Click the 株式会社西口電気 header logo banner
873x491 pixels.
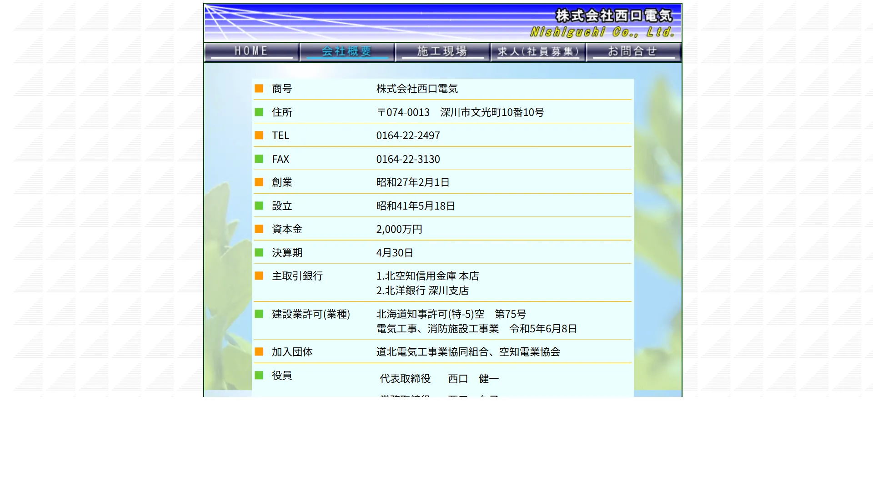point(443,23)
